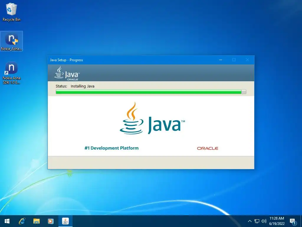
Task: Click the red ORACLE logo
Action: tap(207, 148)
